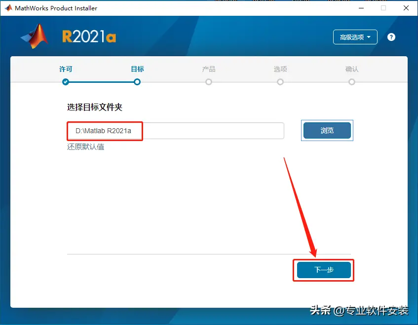Click the 选项 step circle
418x325 pixels.
coord(280,82)
